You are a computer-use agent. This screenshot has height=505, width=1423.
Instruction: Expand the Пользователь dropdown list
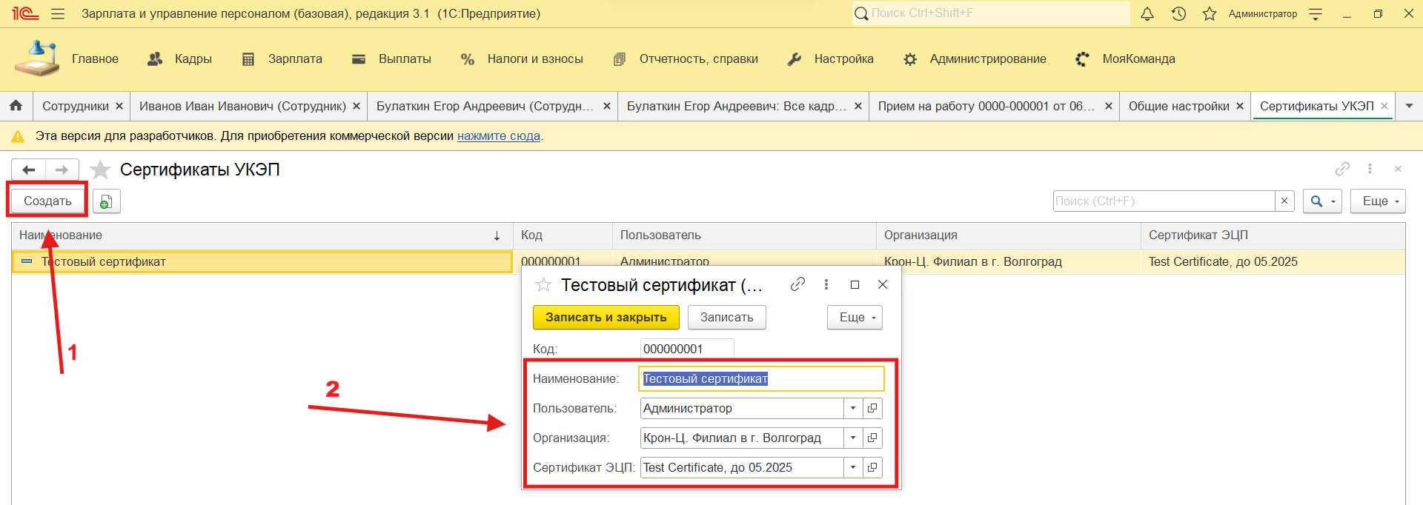point(853,408)
